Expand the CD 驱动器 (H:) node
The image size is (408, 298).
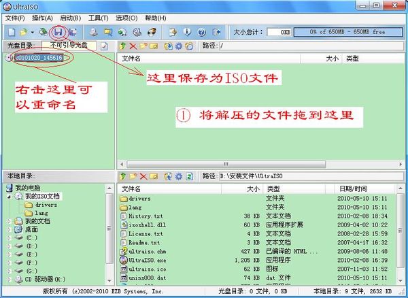coord(9,280)
